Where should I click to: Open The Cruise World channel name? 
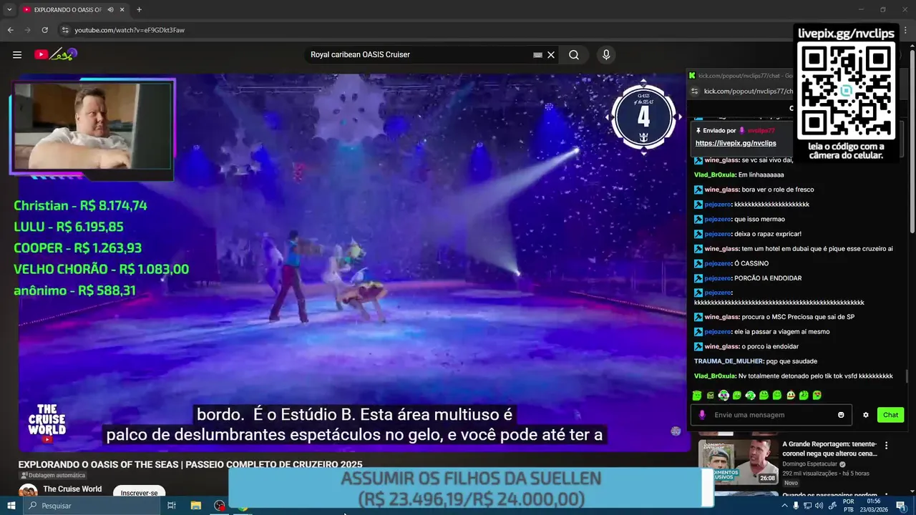click(72, 489)
